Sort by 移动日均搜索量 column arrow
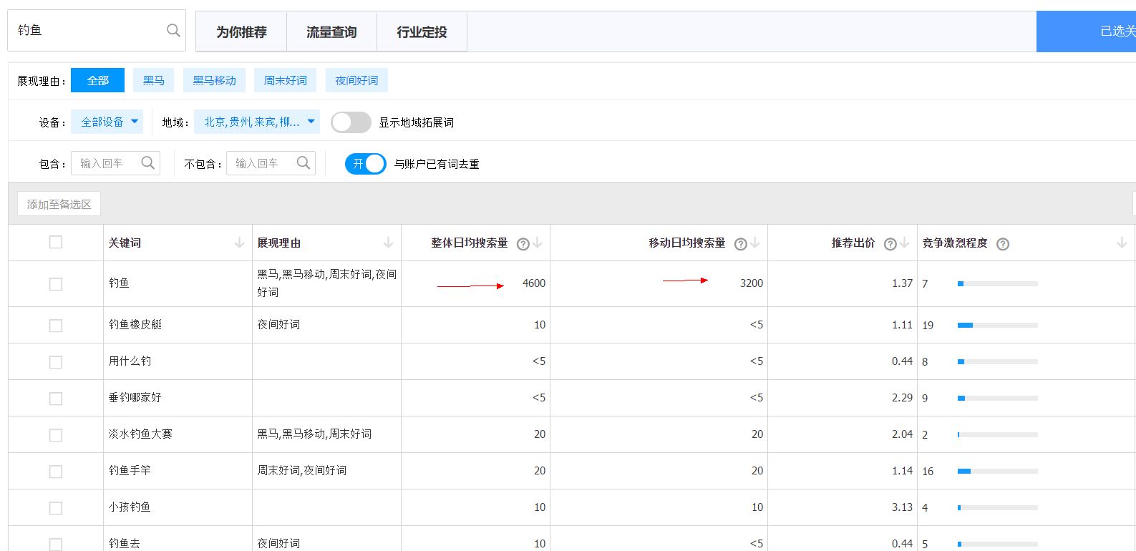This screenshot has height=551, width=1136. pyautogui.click(x=755, y=243)
